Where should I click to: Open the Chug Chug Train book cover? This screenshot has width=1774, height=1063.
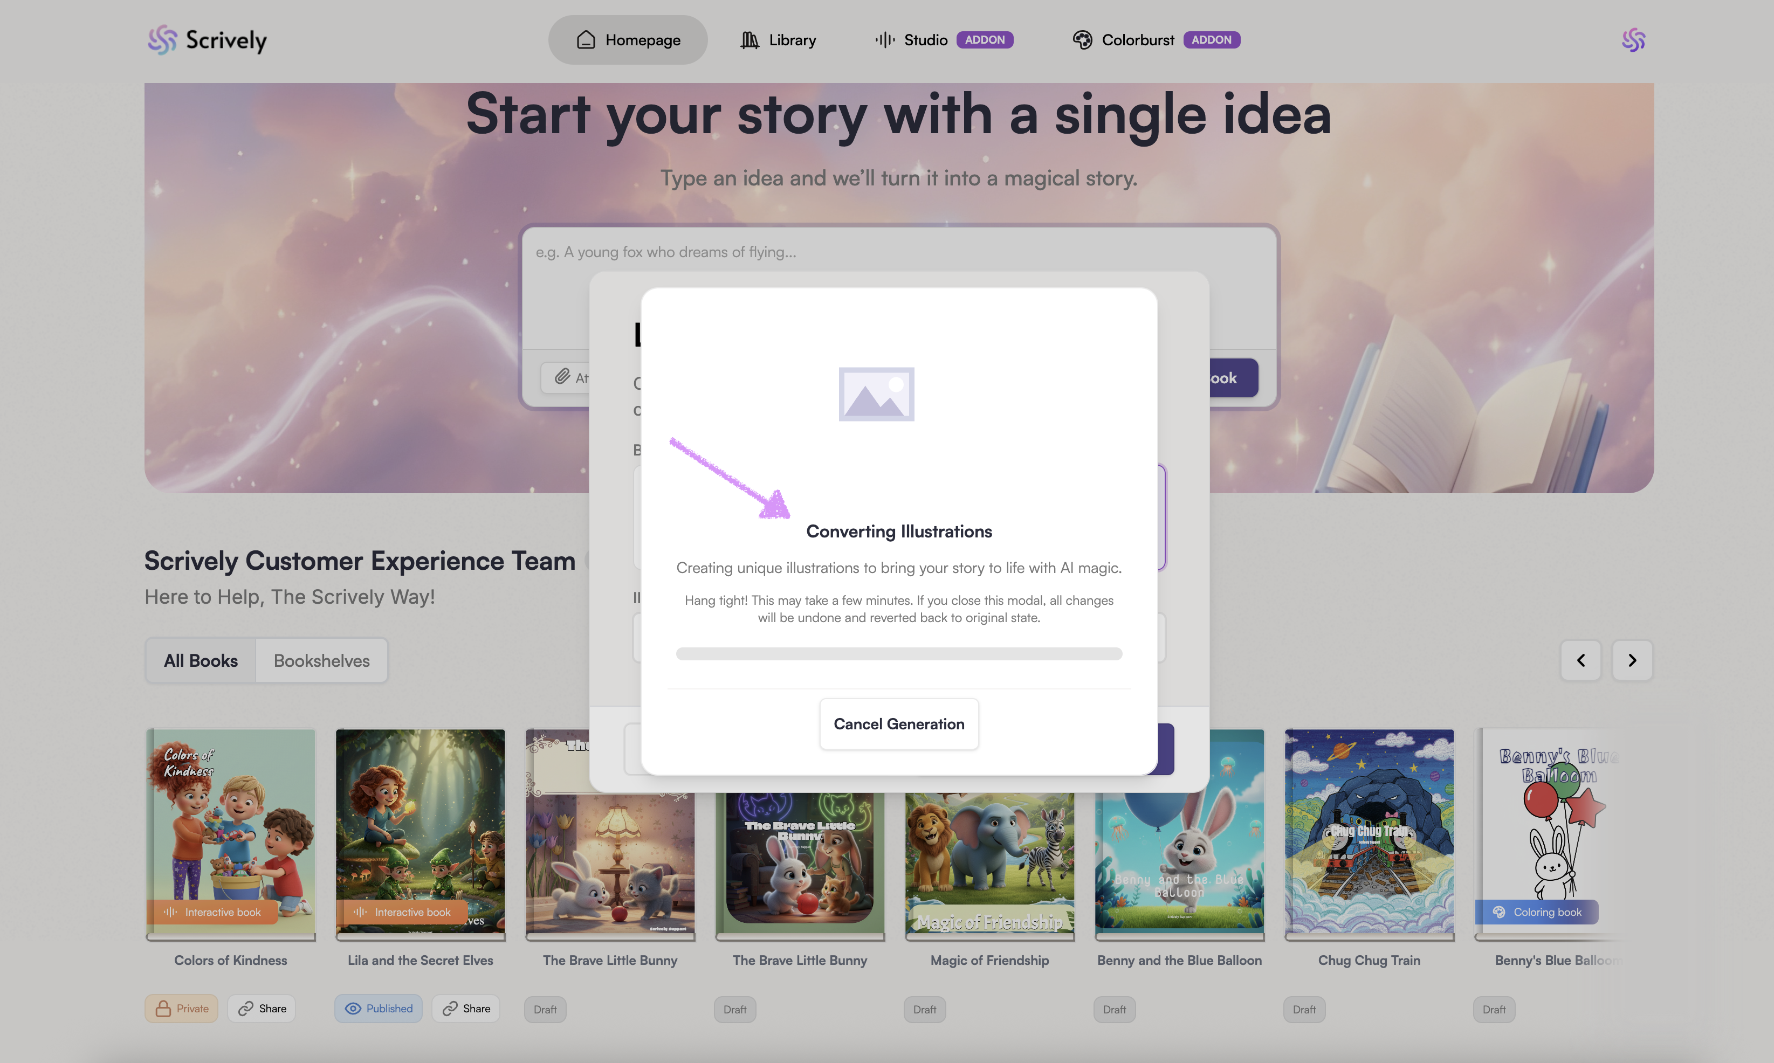click(x=1369, y=831)
